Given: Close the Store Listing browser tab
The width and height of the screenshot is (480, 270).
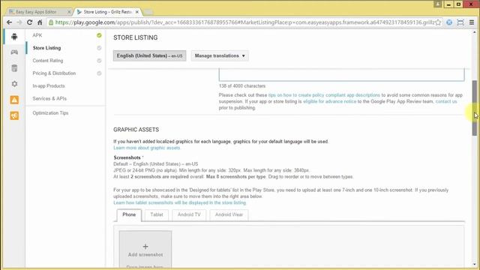Looking at the screenshot, I should 136,12.
